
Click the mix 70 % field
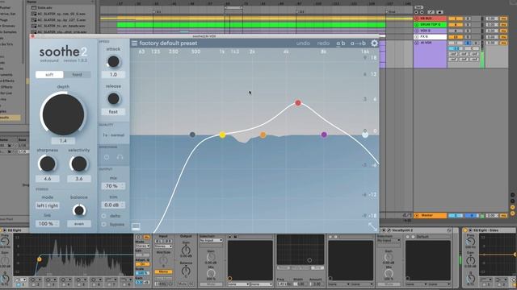(113, 186)
